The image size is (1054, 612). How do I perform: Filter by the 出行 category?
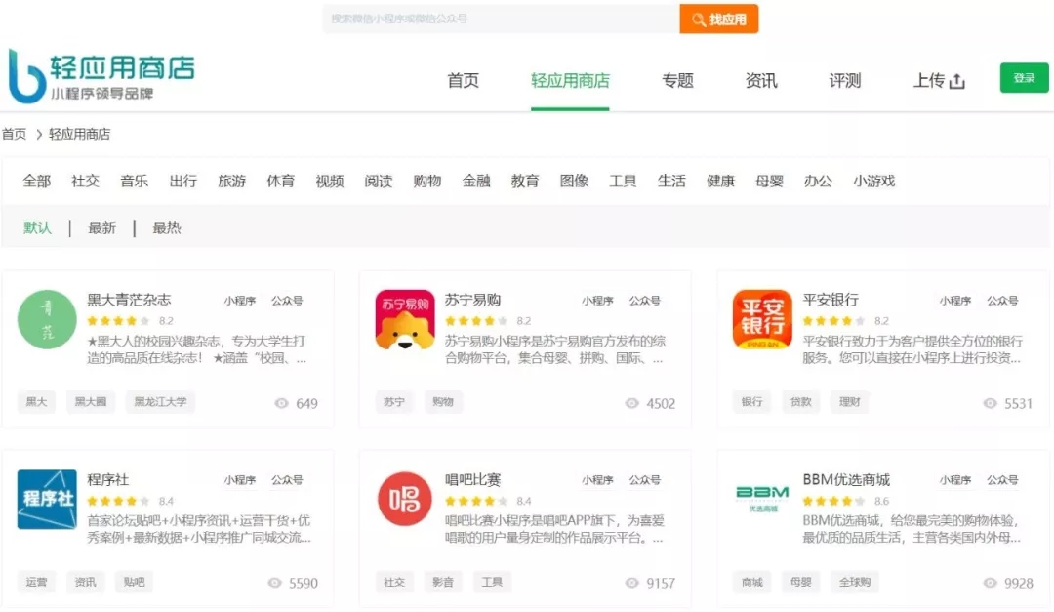182,181
